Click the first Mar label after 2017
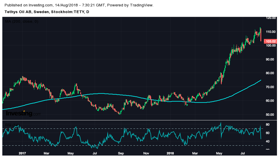 46,153
